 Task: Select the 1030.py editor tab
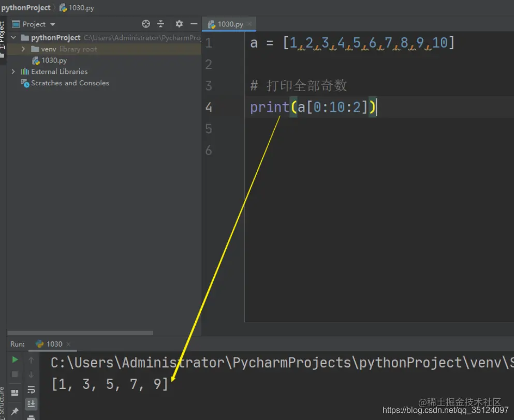pyautogui.click(x=229, y=24)
